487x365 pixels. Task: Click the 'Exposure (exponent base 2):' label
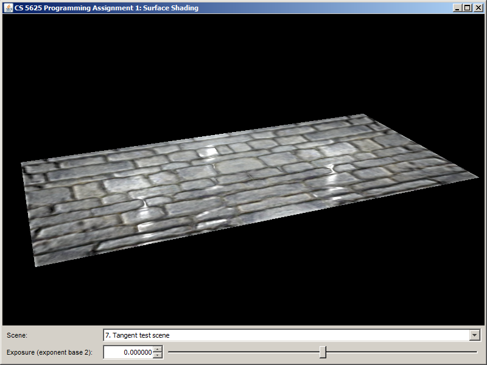49,352
